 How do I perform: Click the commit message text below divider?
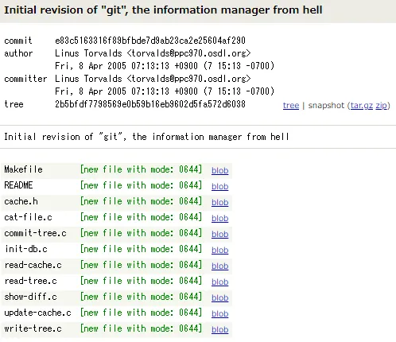point(146,137)
